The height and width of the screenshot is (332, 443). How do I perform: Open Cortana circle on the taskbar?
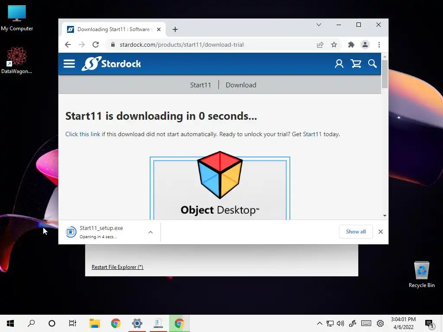click(52, 323)
